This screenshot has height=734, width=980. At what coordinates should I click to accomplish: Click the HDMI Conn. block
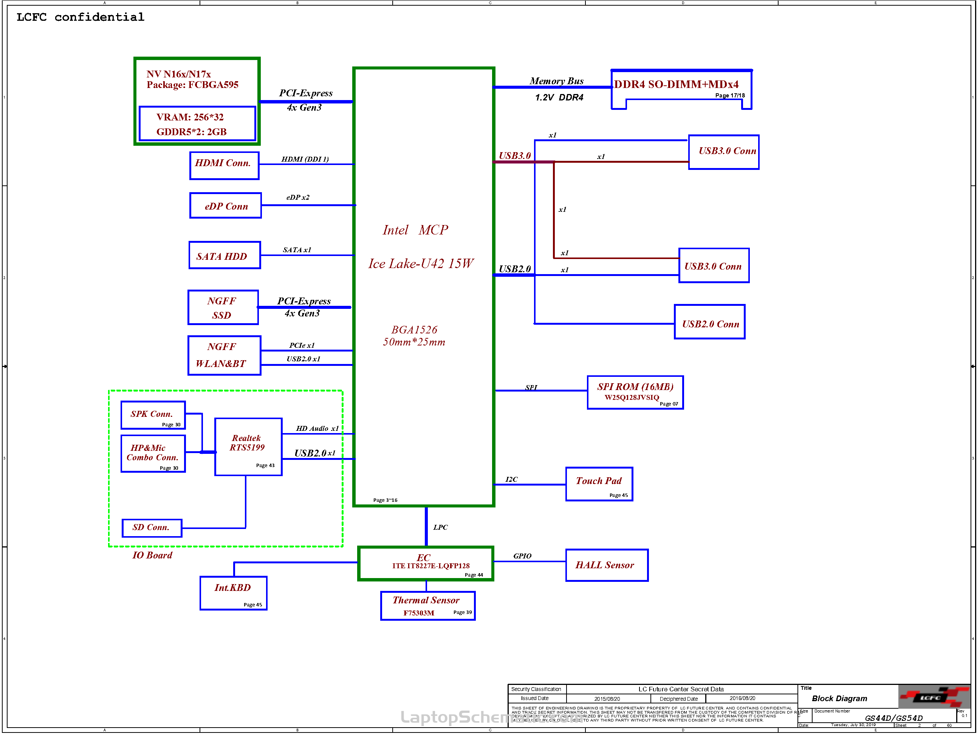[x=224, y=166]
